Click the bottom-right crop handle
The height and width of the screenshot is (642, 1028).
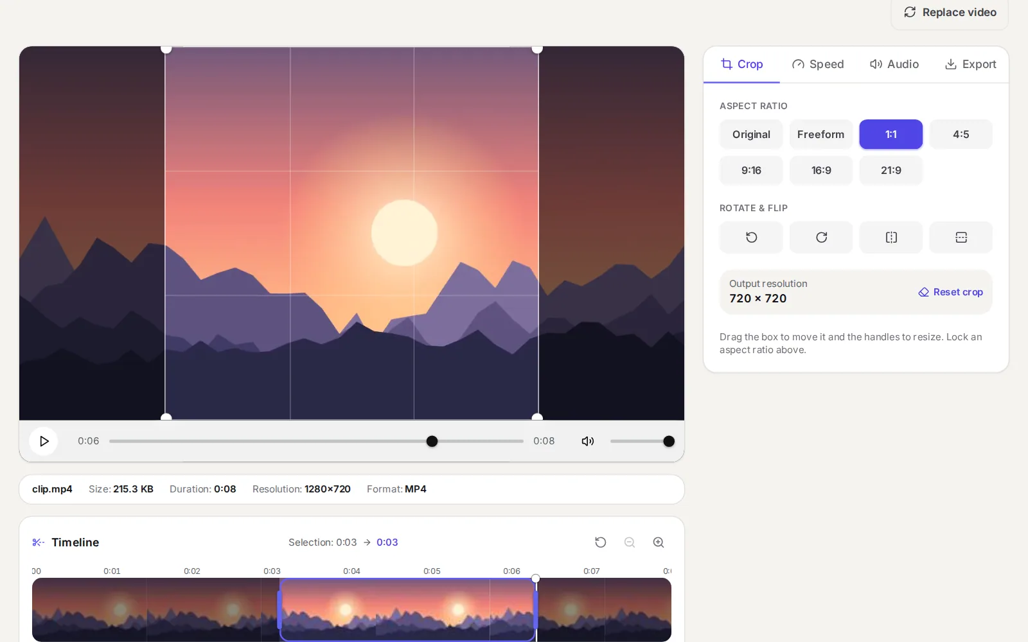[x=537, y=418]
